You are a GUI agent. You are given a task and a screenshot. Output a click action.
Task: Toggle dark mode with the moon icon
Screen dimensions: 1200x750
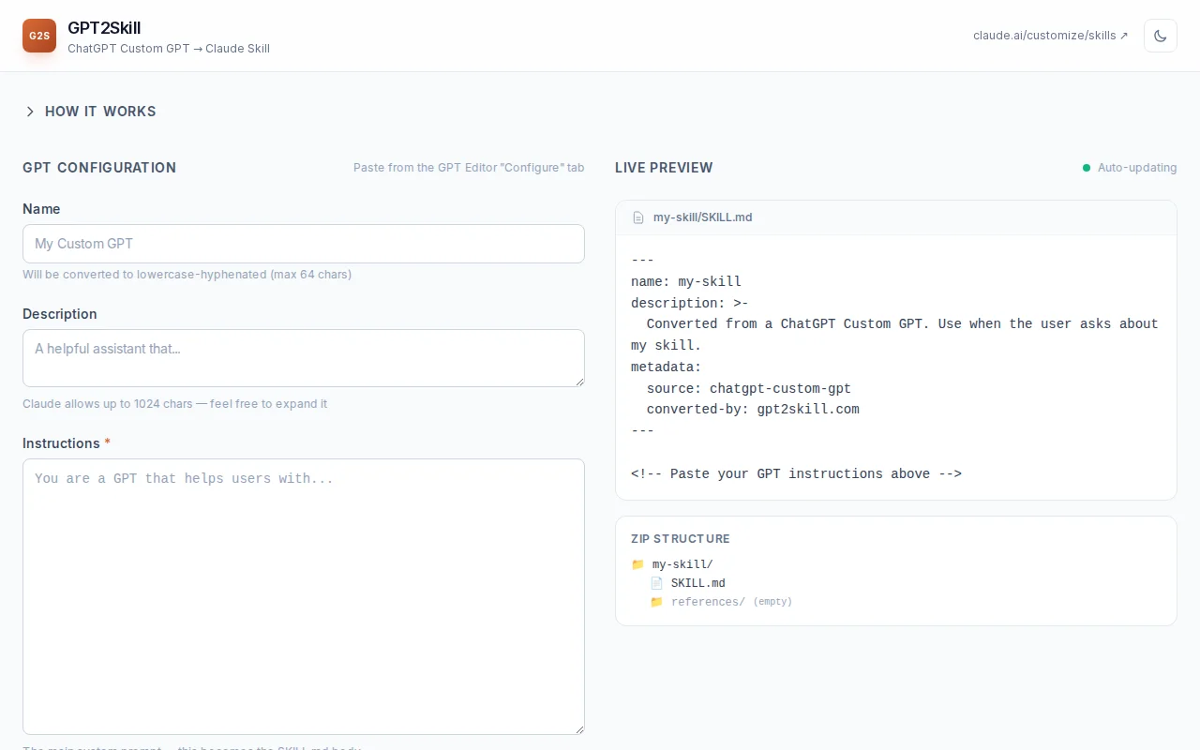1160,36
